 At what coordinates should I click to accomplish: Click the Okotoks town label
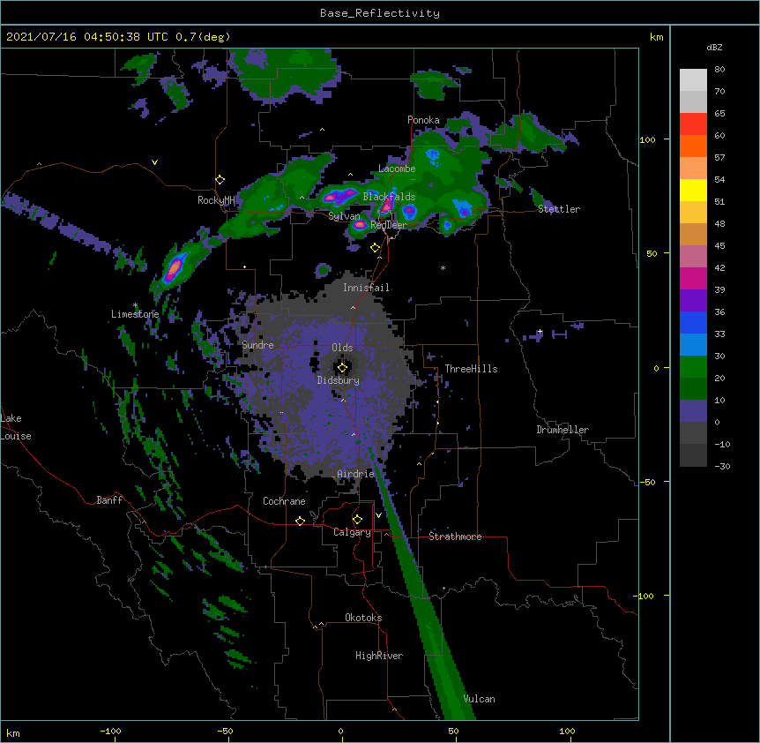[363, 618]
